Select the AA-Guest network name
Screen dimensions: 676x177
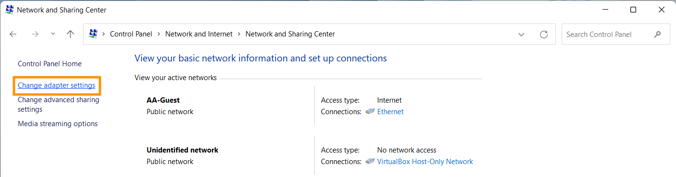point(163,100)
